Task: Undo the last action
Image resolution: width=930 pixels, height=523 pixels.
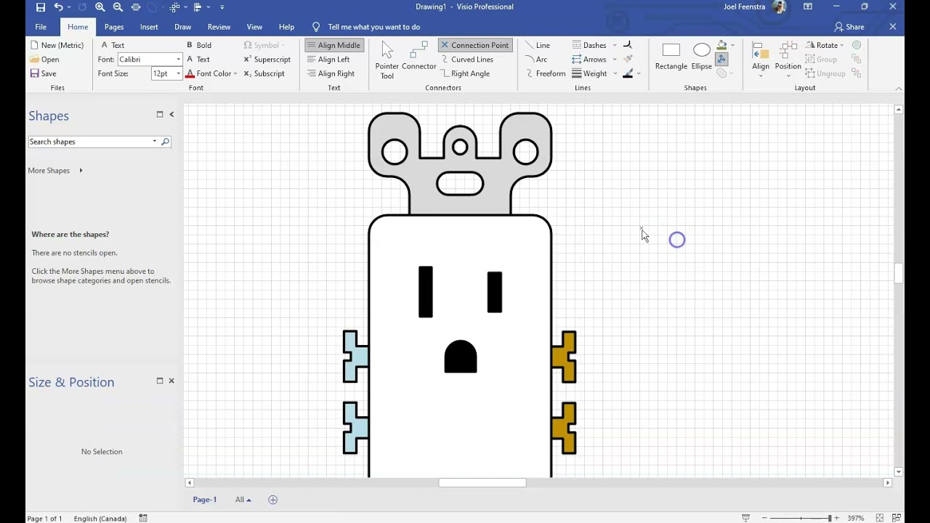Action: 59,7
